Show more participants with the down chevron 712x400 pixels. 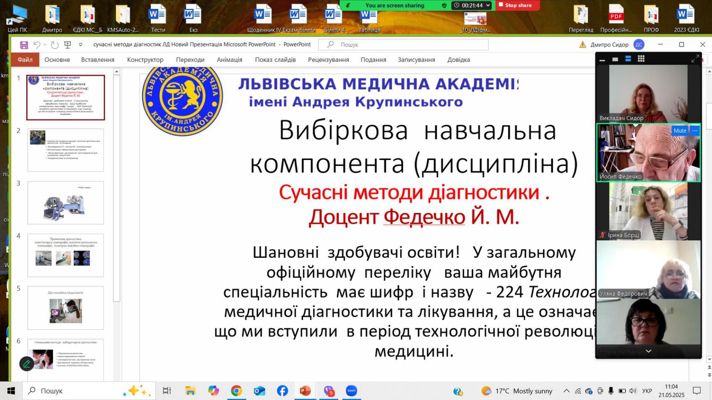[648, 351]
